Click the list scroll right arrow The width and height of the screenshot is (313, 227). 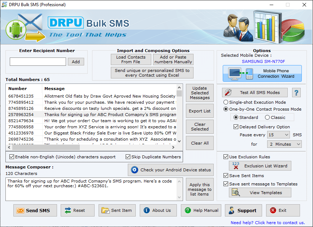[x=173, y=147]
